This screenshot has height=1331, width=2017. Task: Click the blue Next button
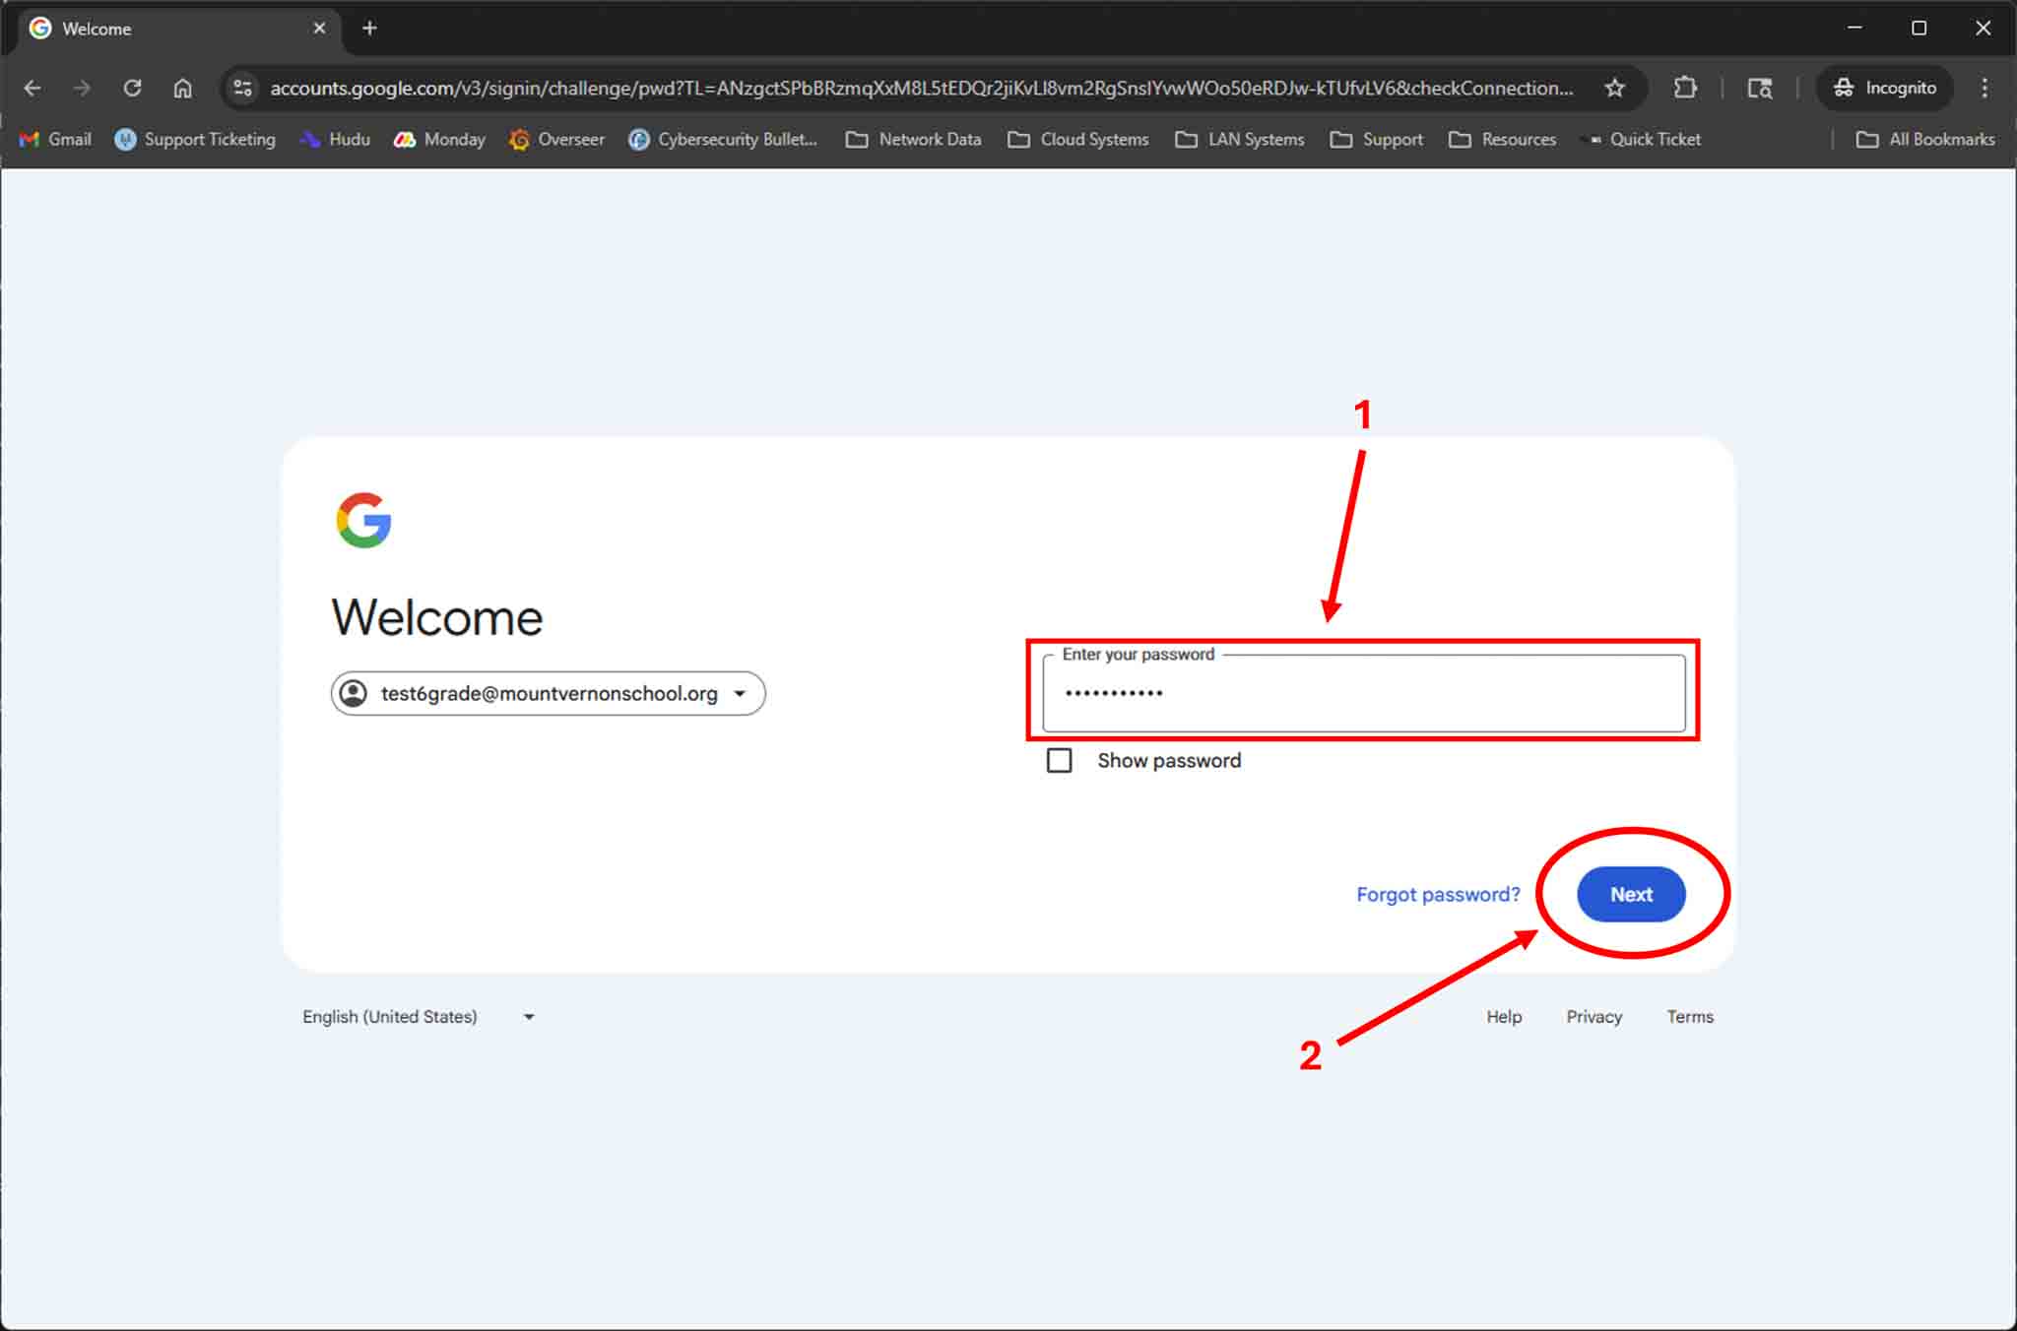[1631, 894]
